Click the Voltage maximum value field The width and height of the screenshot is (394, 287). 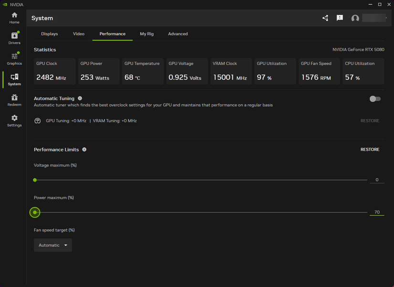377,180
